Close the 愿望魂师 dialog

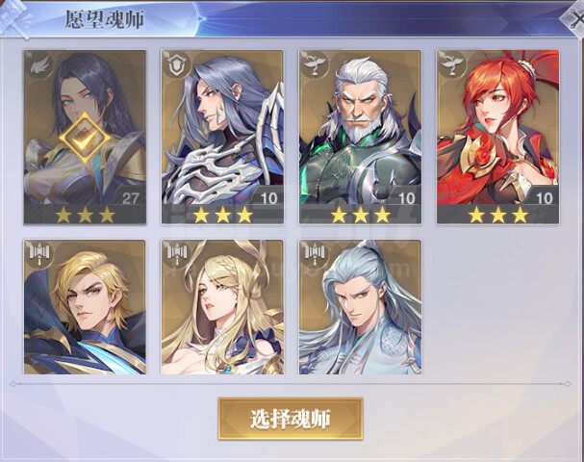573,20
